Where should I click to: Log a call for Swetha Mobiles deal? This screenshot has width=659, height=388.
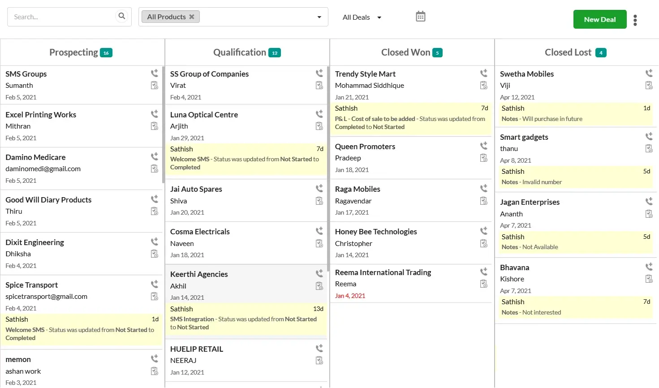(x=649, y=73)
